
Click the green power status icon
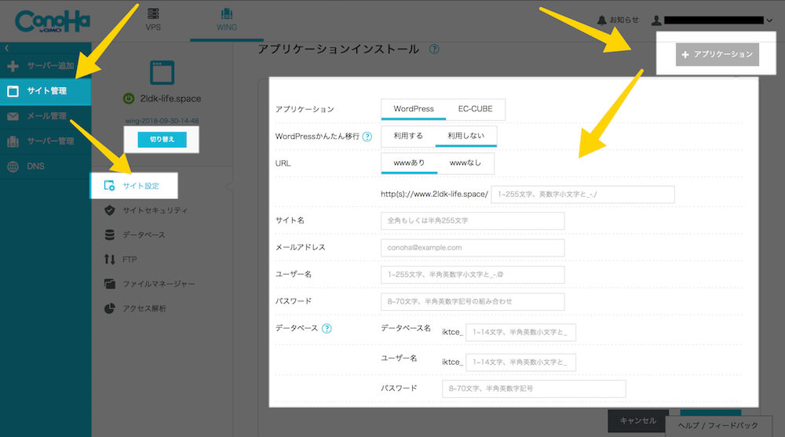point(129,99)
